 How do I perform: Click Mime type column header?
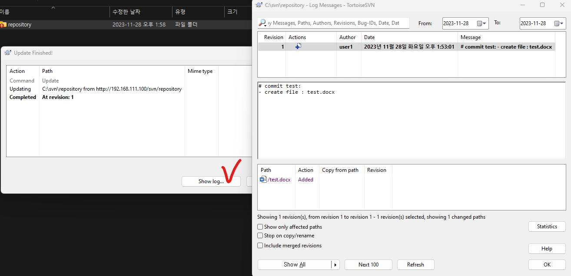pyautogui.click(x=202, y=71)
